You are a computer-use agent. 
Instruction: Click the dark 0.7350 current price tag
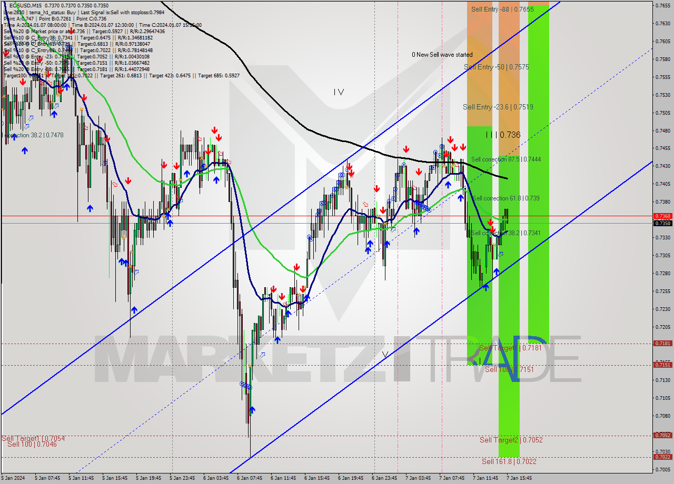point(662,223)
